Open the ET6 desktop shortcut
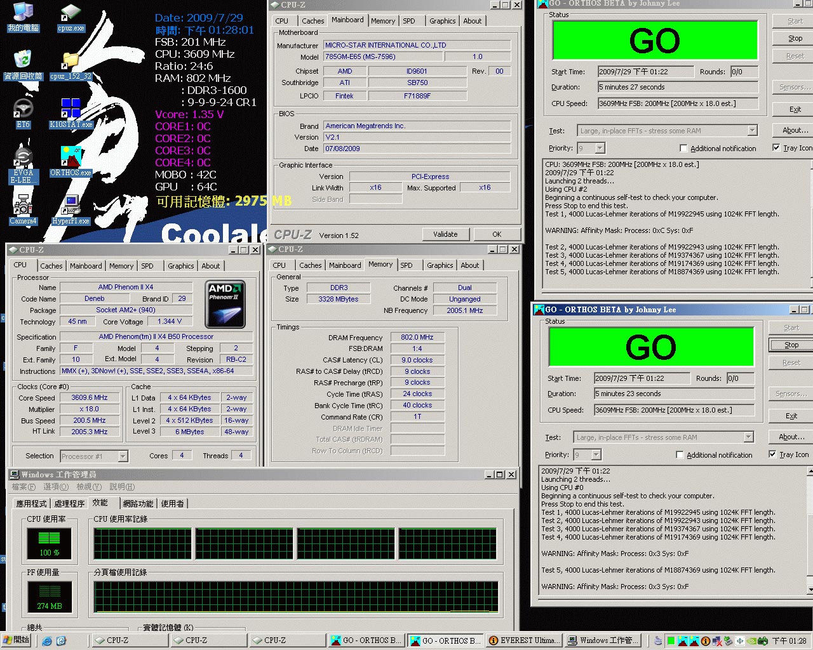 (24, 110)
